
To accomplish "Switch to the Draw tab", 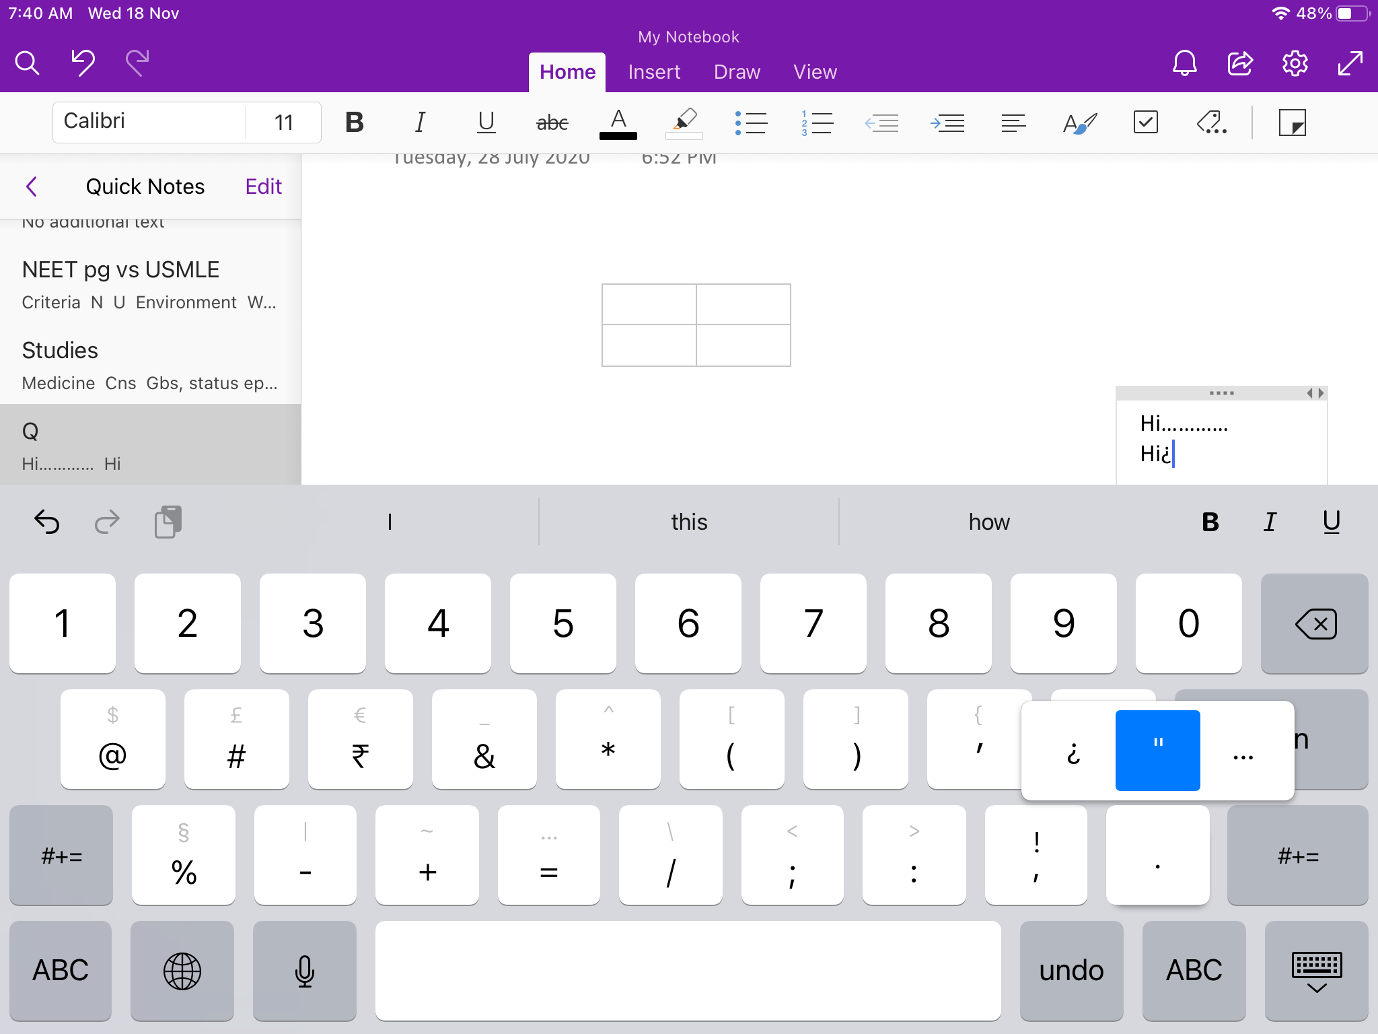I will pyautogui.click(x=737, y=72).
